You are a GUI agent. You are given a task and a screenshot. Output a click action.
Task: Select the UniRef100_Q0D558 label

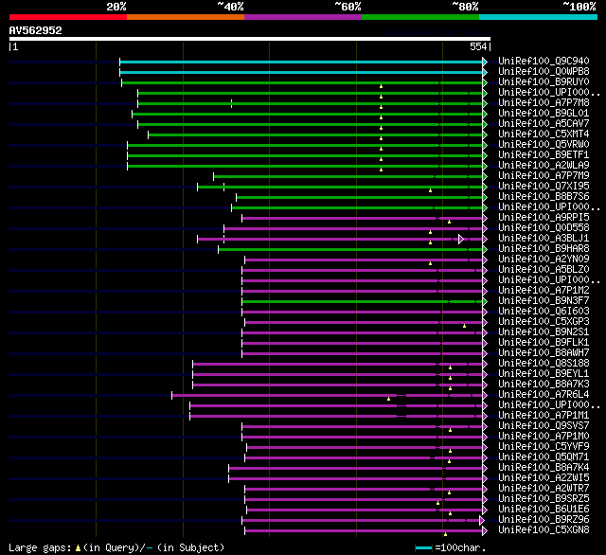click(x=544, y=228)
